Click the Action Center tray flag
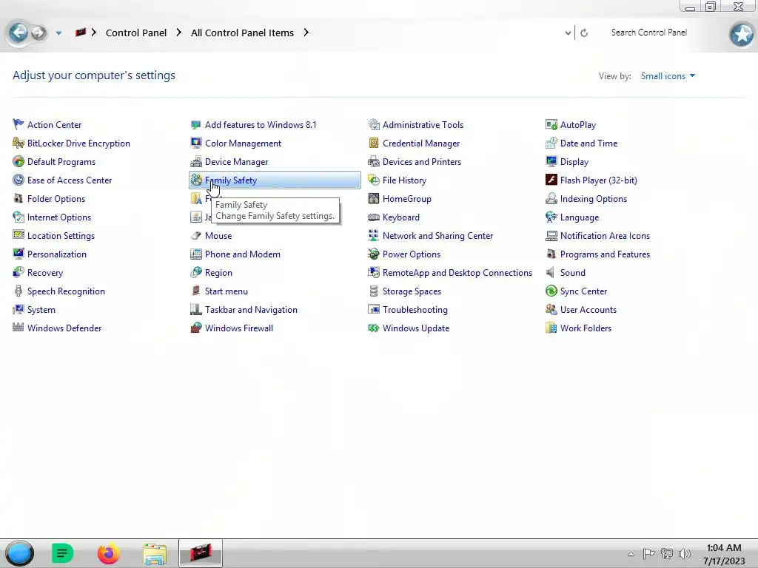The image size is (758, 568). pos(648,554)
